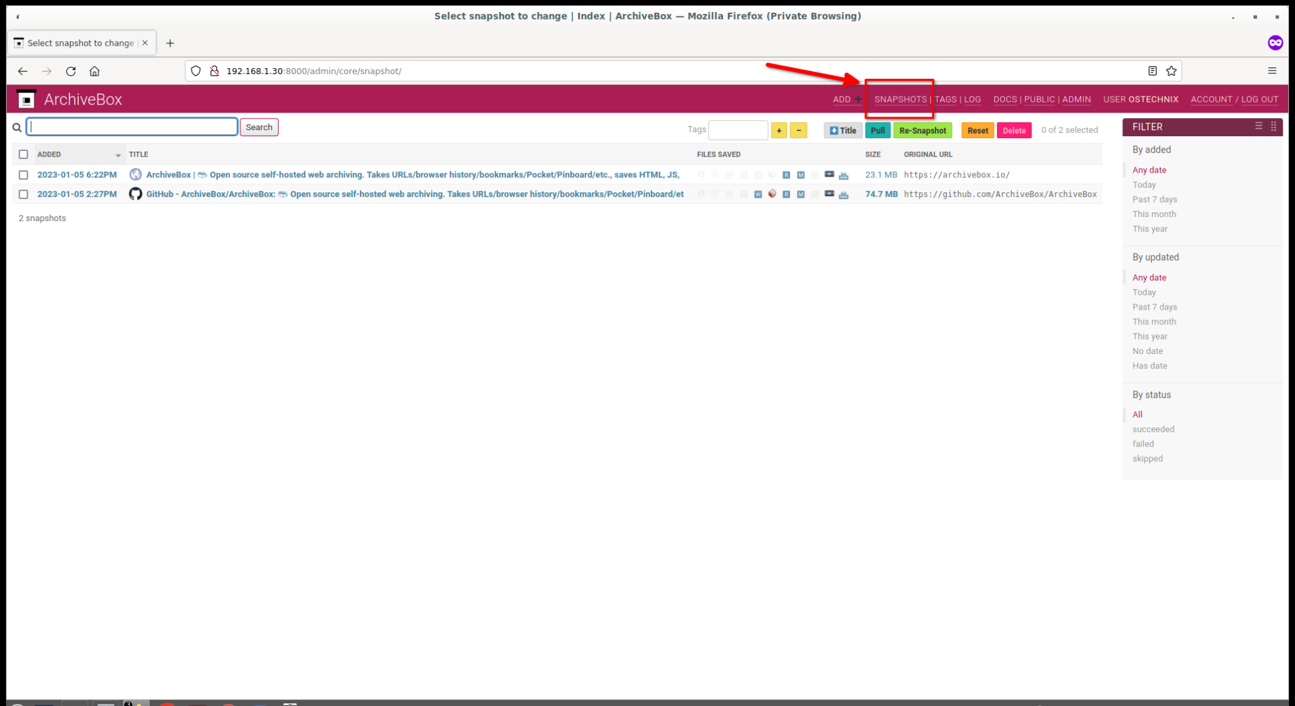
Task: Open the git clone archive for the GitHub snapshot
Action: click(x=772, y=194)
